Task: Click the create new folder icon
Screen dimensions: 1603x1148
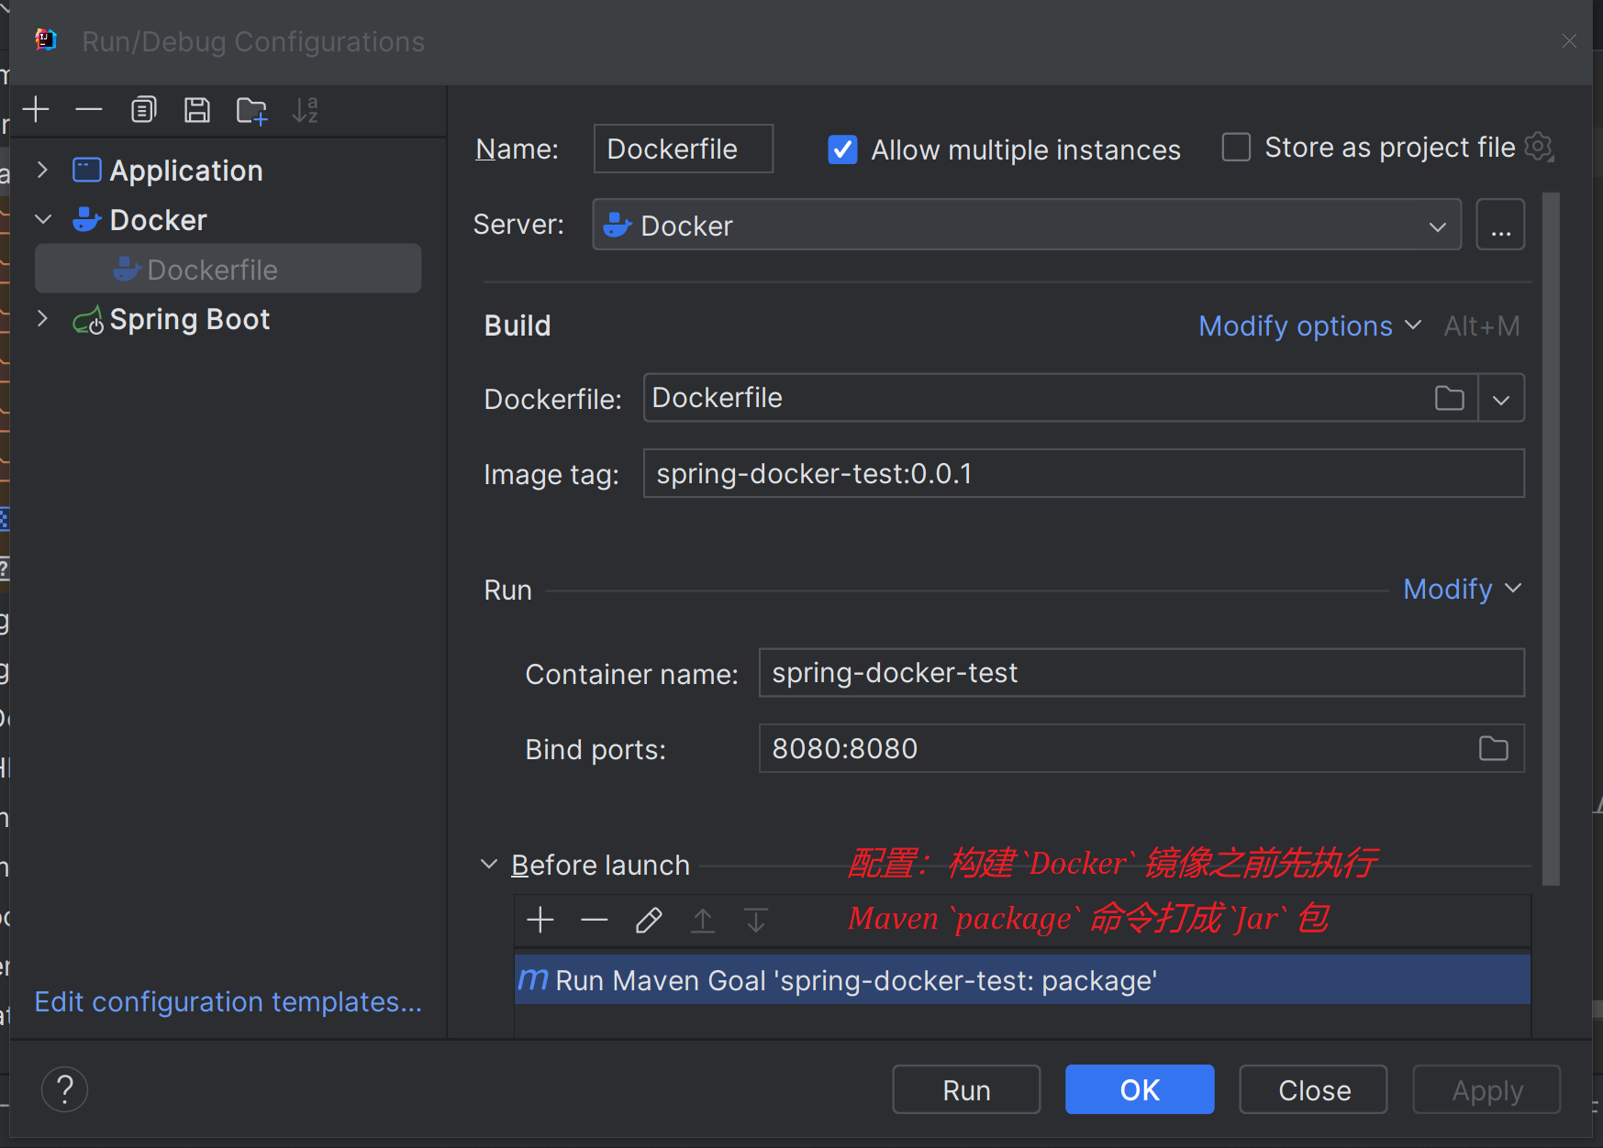Action: [251, 111]
